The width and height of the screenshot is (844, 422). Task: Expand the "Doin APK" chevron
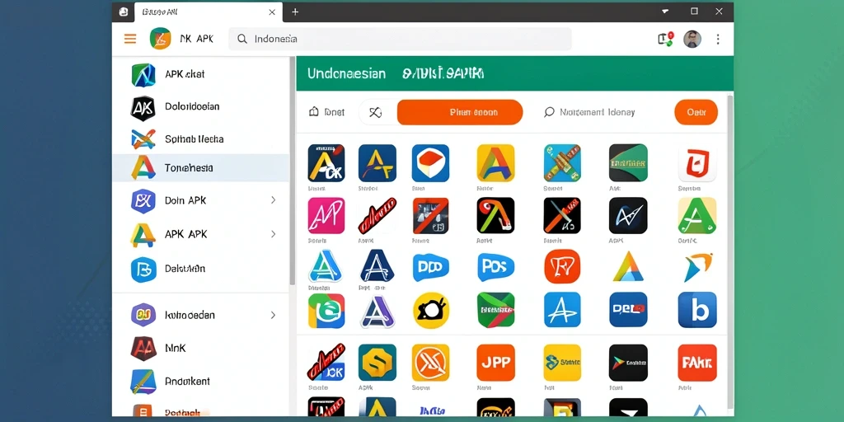[274, 200]
